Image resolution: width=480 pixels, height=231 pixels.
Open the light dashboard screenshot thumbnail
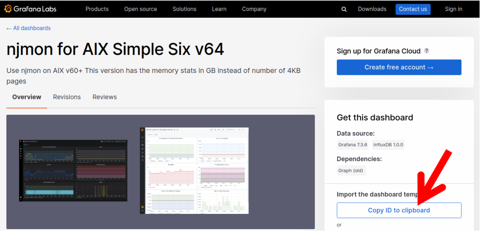pyautogui.click(x=194, y=170)
